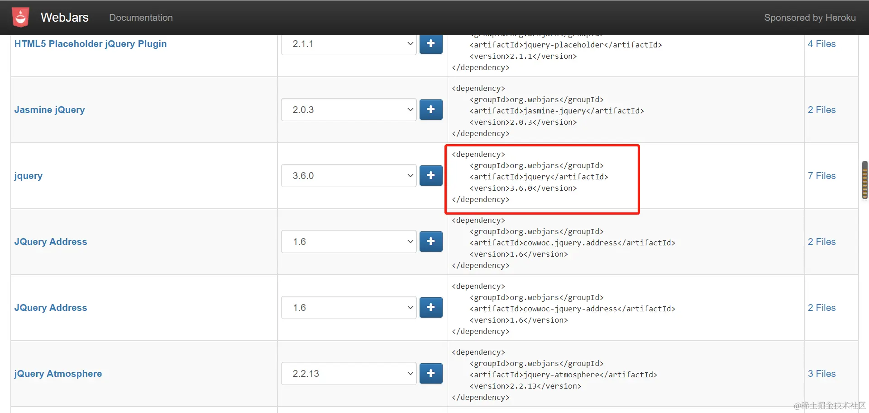The height and width of the screenshot is (413, 869).
Task: Click the jasmine-jquery artifactId line
Action: pos(557,111)
